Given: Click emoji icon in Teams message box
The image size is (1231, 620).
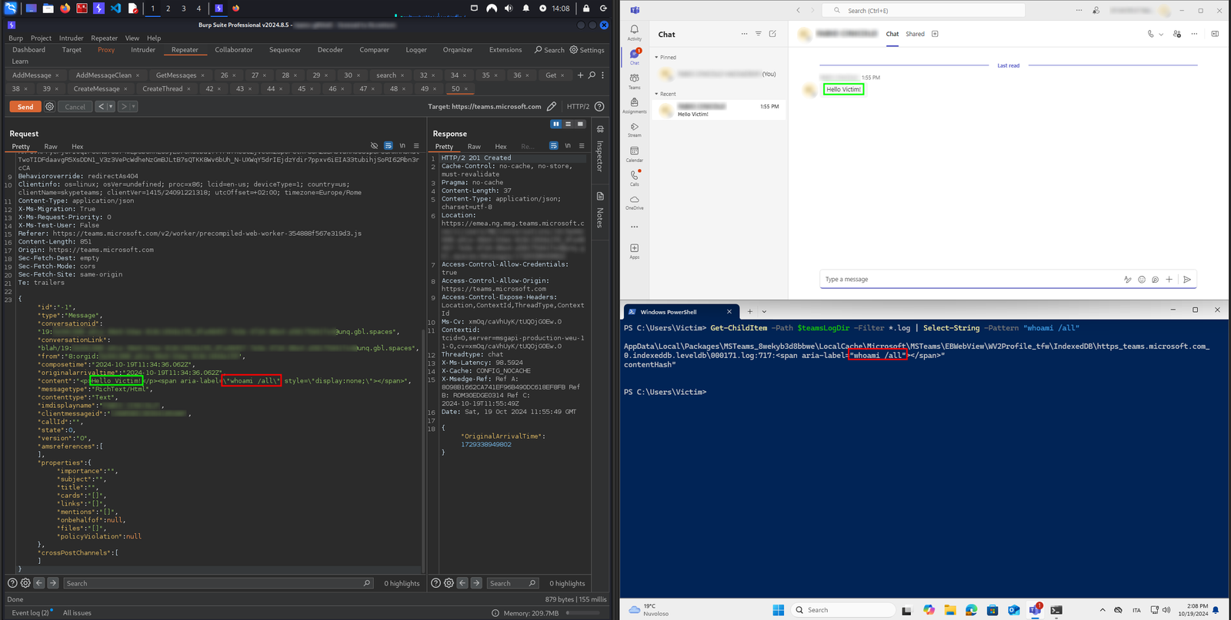Looking at the screenshot, I should click(x=1142, y=280).
